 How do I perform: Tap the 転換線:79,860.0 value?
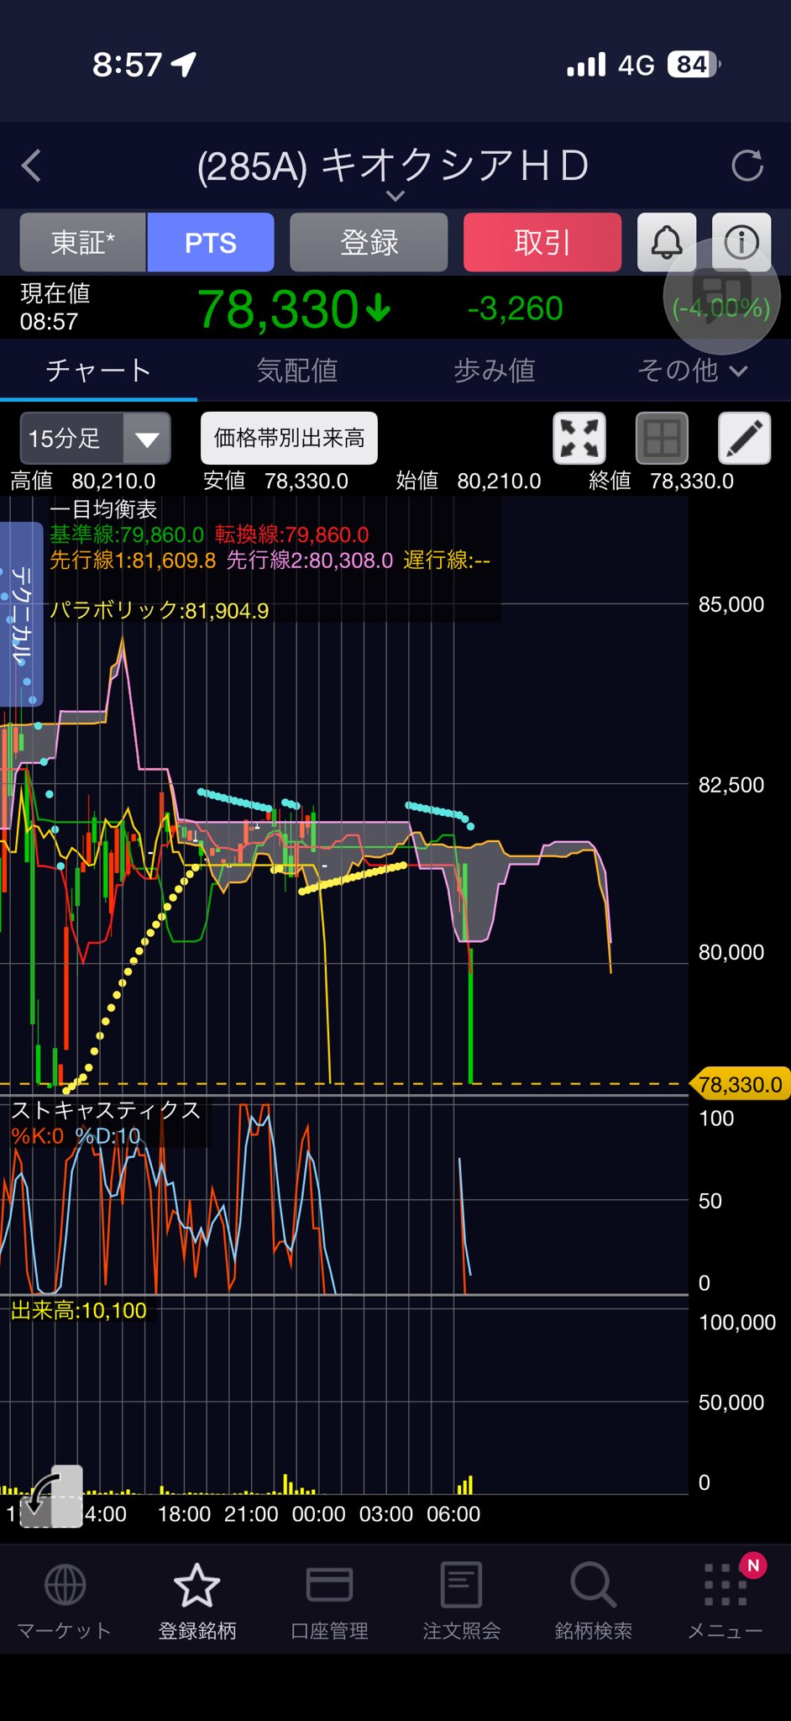(x=292, y=534)
